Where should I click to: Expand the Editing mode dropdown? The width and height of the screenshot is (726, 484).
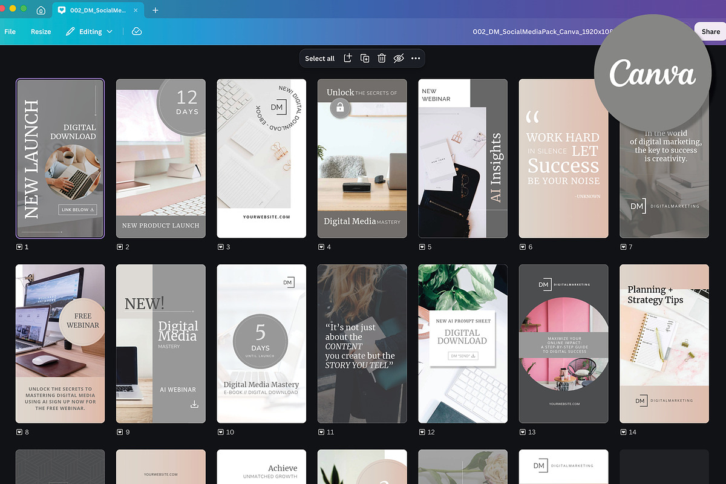[90, 31]
